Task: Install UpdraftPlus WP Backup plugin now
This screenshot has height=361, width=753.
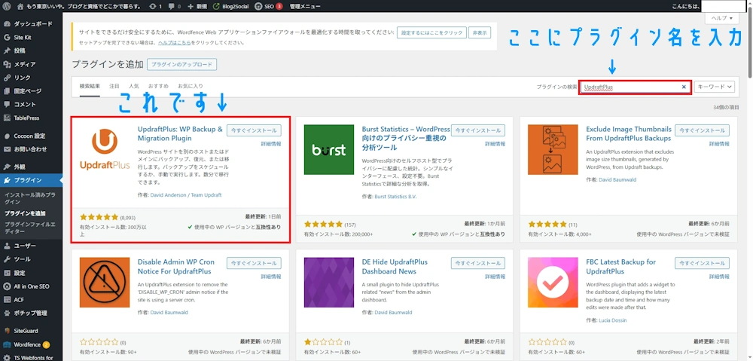Action: point(254,130)
